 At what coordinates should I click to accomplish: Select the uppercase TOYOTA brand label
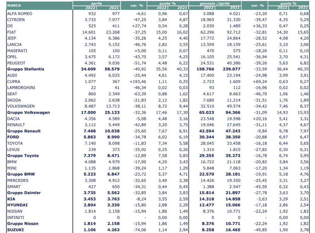coord(15,143)
